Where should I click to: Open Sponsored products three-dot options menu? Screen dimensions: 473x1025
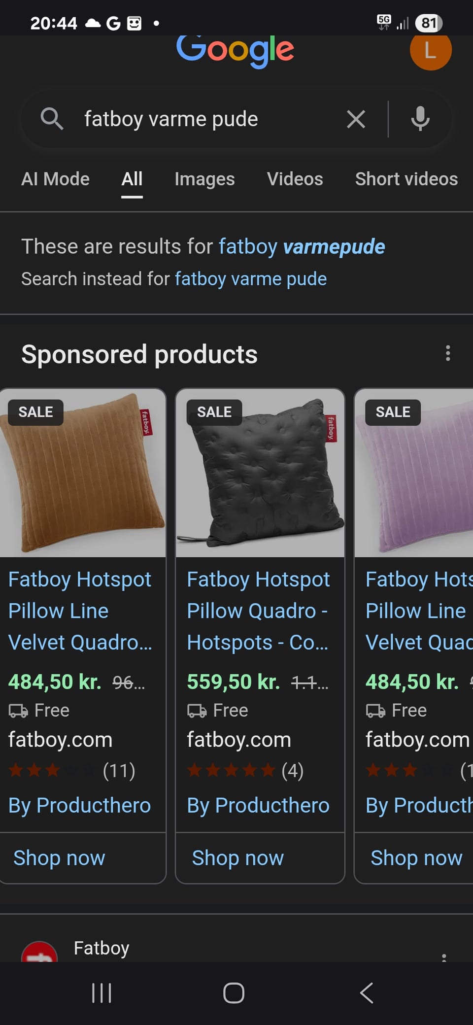[447, 353]
